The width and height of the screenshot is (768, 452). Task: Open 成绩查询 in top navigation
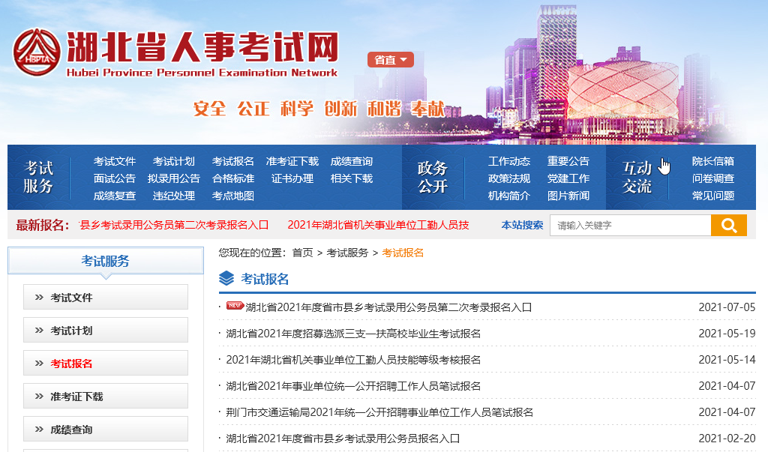tap(351, 161)
